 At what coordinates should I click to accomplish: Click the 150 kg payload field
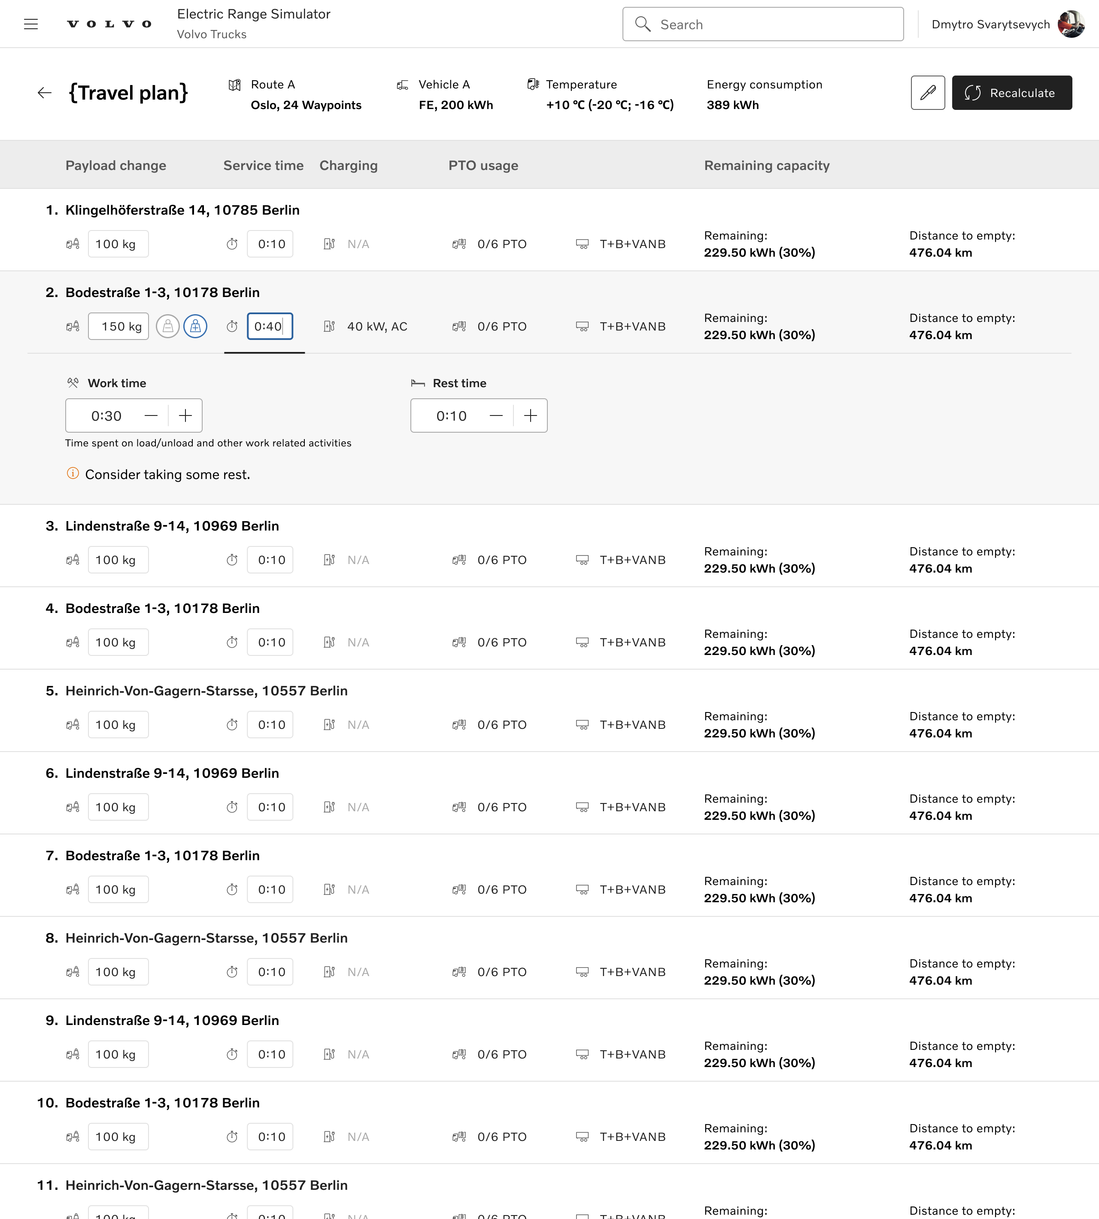pyautogui.click(x=118, y=327)
